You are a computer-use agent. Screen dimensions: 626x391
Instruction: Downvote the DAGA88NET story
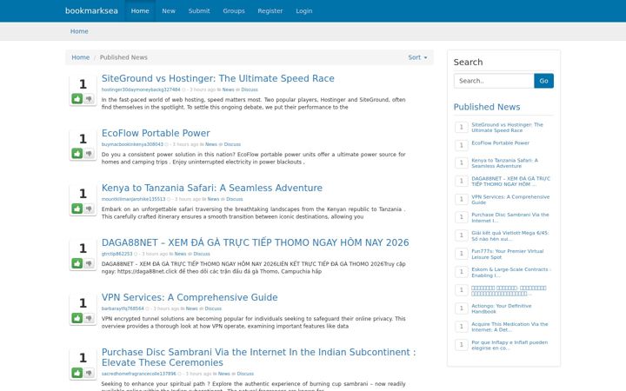coord(89,263)
